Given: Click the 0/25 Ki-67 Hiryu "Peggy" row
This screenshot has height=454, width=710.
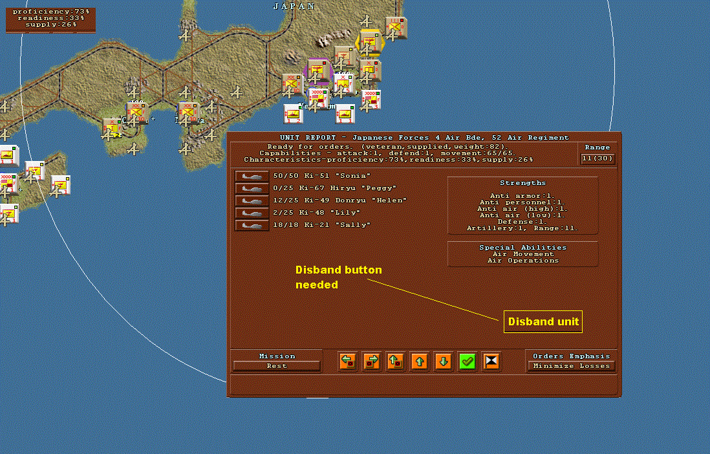Looking at the screenshot, I should click(334, 188).
